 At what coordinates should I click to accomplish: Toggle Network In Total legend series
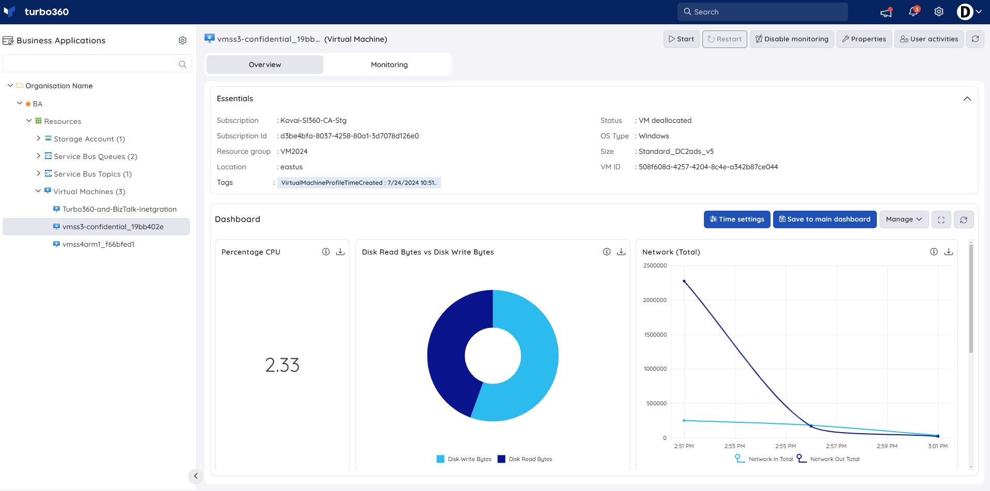pyautogui.click(x=764, y=458)
